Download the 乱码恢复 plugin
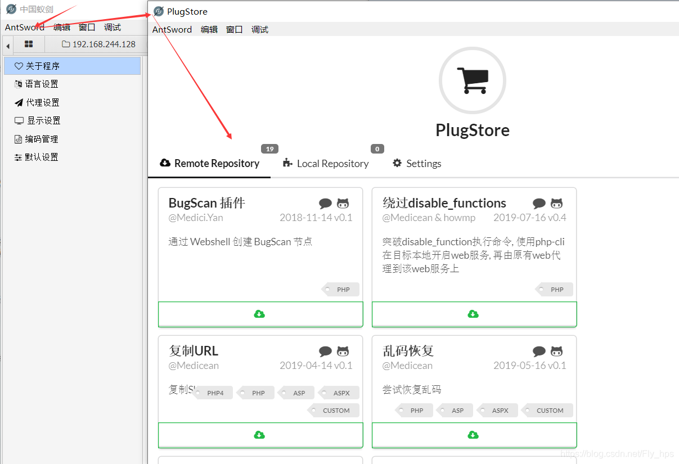This screenshot has height=464, width=679. pos(474,435)
